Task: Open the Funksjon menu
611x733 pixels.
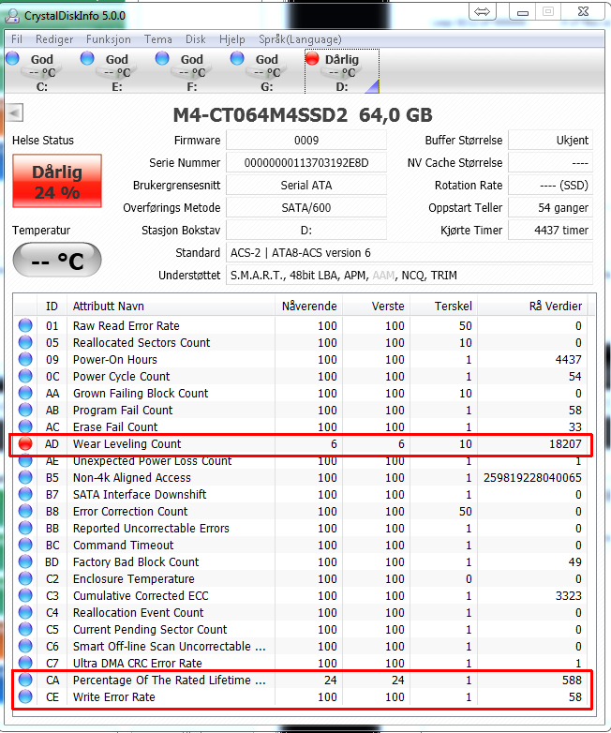Action: tap(109, 39)
